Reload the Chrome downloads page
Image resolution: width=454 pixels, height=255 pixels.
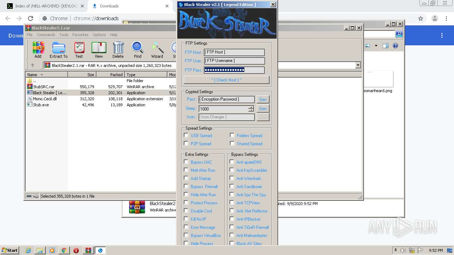click(31, 18)
